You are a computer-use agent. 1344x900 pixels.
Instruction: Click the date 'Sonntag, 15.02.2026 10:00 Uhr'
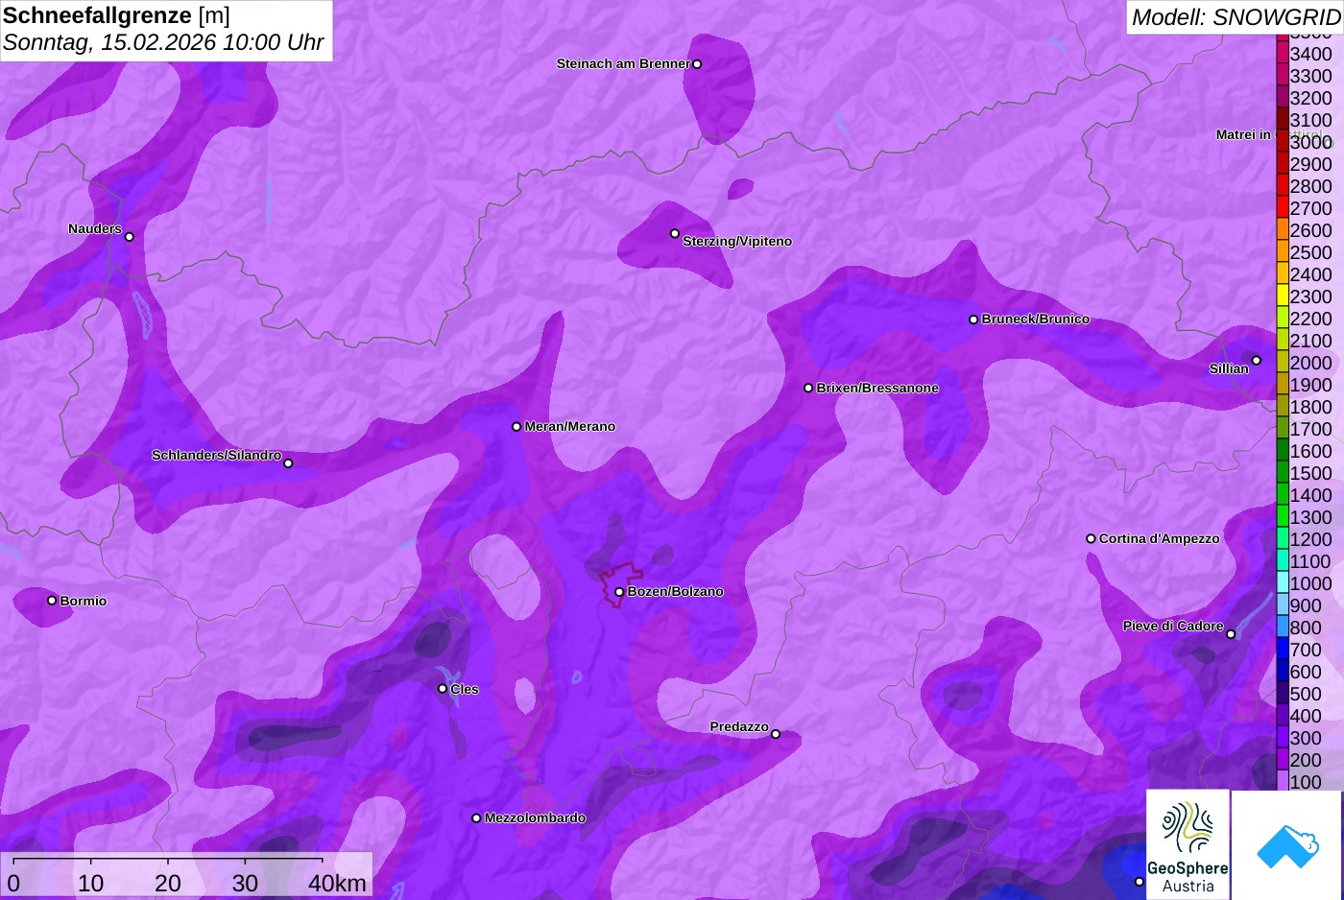tap(164, 43)
